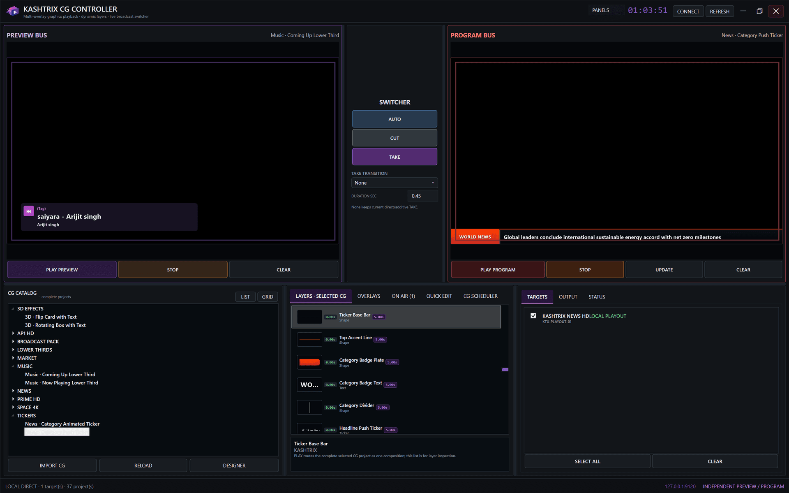Open the OUTPUT tab
The height and width of the screenshot is (493, 789).
coord(568,297)
